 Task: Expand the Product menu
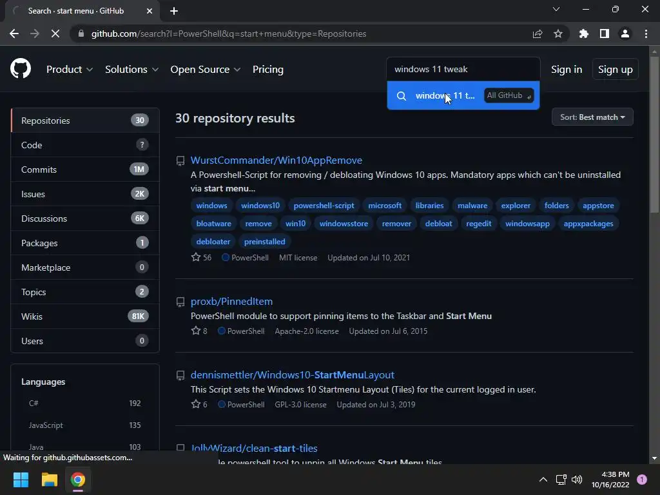point(70,70)
